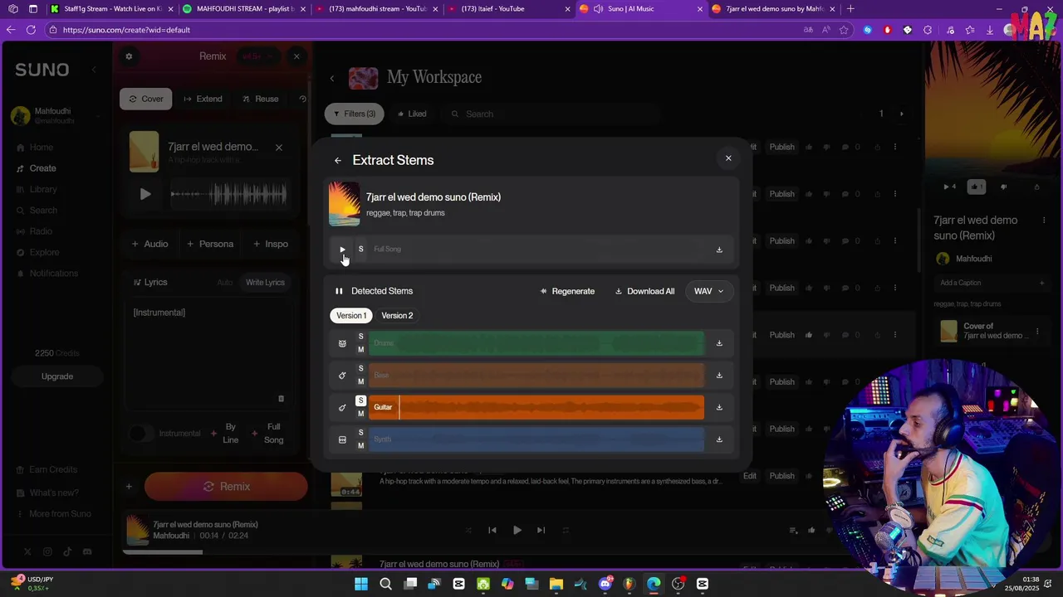Mute the Synth stem
Image resolution: width=1063 pixels, height=597 pixels.
point(360,446)
